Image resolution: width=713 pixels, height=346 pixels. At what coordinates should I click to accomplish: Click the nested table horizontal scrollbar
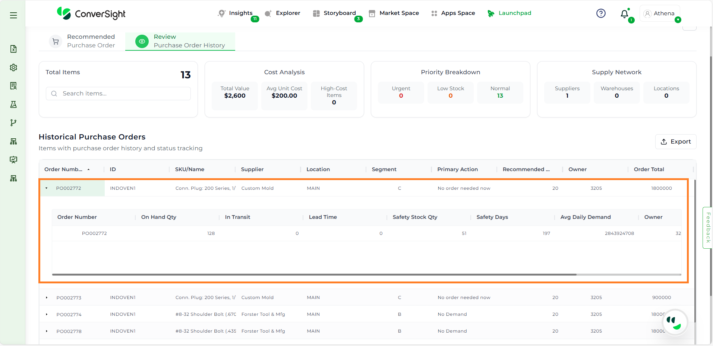(x=314, y=274)
